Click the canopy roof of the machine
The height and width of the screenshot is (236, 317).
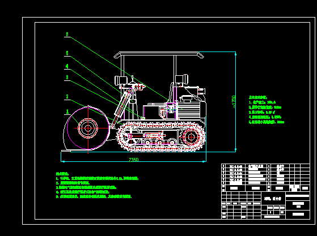(159, 54)
